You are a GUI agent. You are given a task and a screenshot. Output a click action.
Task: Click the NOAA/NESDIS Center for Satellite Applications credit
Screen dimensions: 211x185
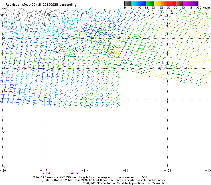[123, 183]
